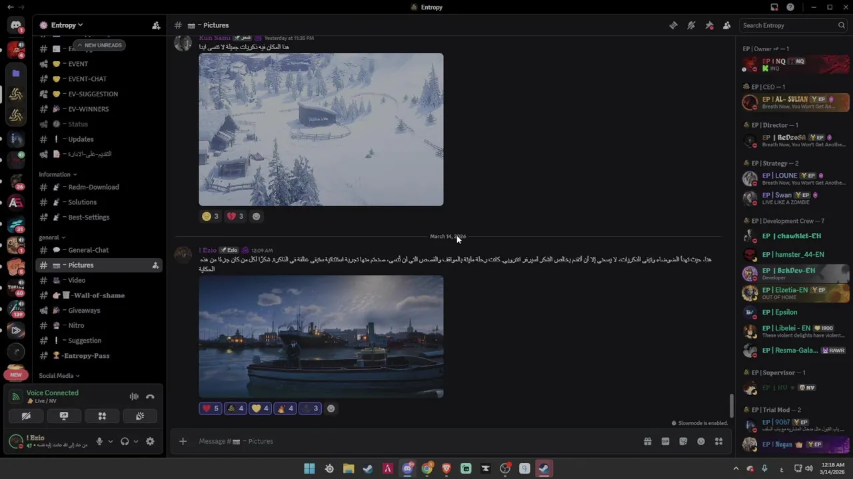
Task: Open the Entropy-Pass channel
Action: (x=99, y=356)
